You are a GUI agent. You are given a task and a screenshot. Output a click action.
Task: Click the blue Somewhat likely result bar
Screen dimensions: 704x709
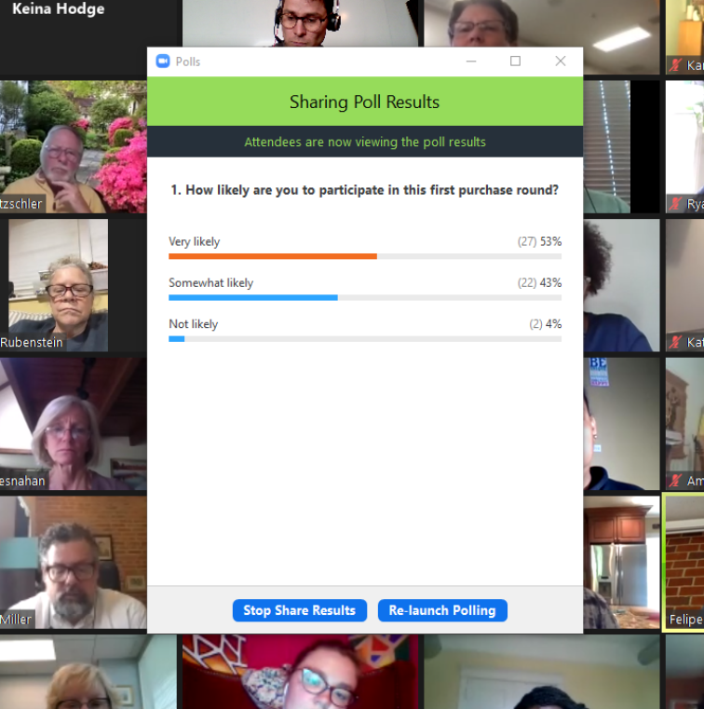(x=253, y=297)
